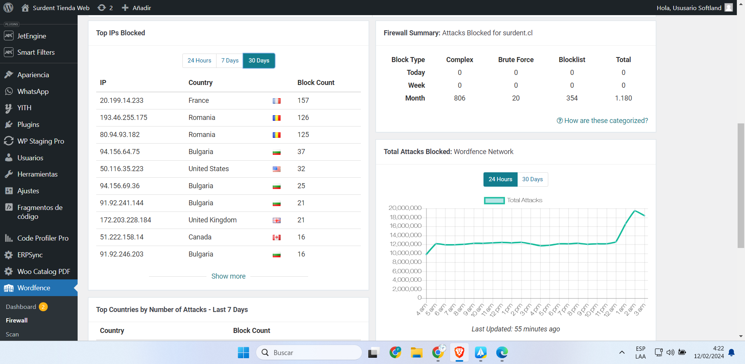
Task: Click the Canada flag icon
Action: click(276, 237)
